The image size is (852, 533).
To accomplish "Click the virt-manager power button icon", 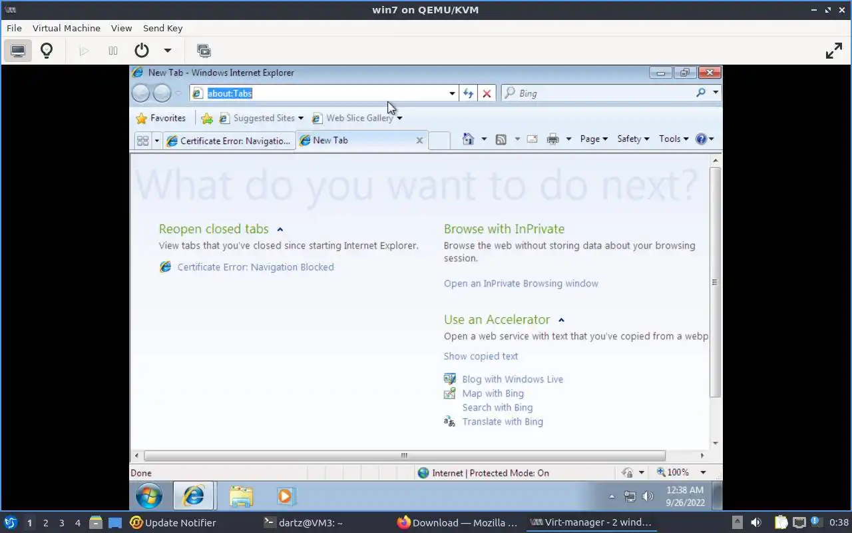I will point(141,51).
